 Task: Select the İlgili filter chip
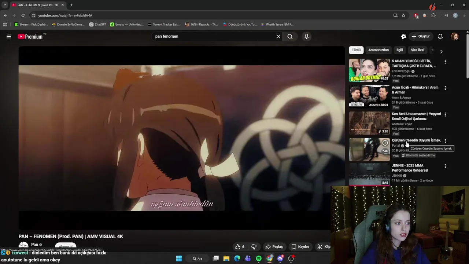(399, 50)
